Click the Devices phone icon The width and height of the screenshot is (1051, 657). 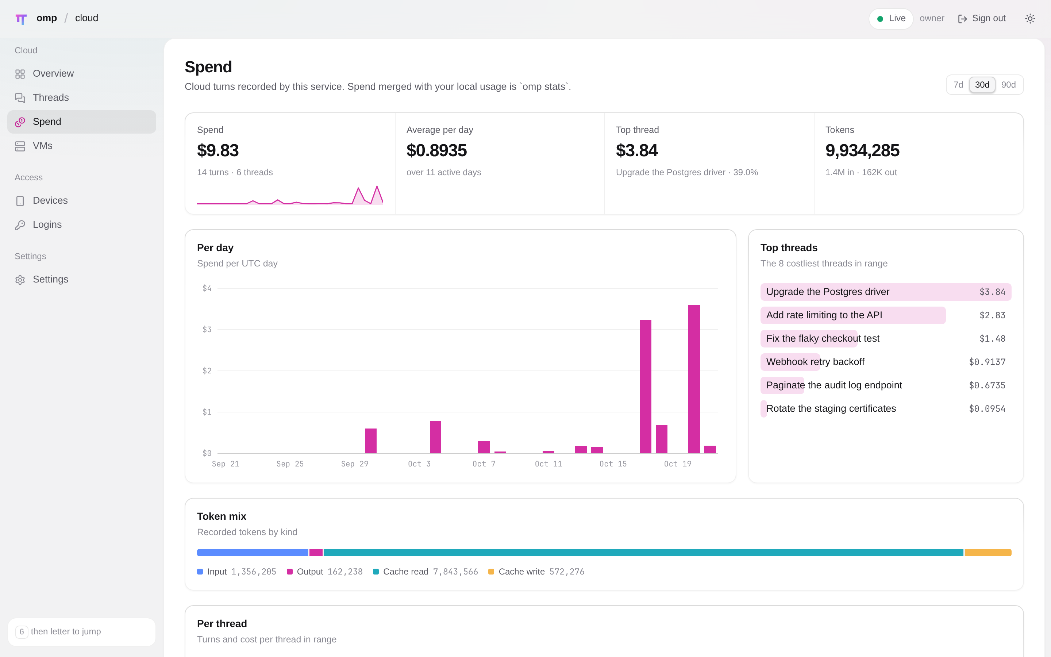tap(20, 201)
